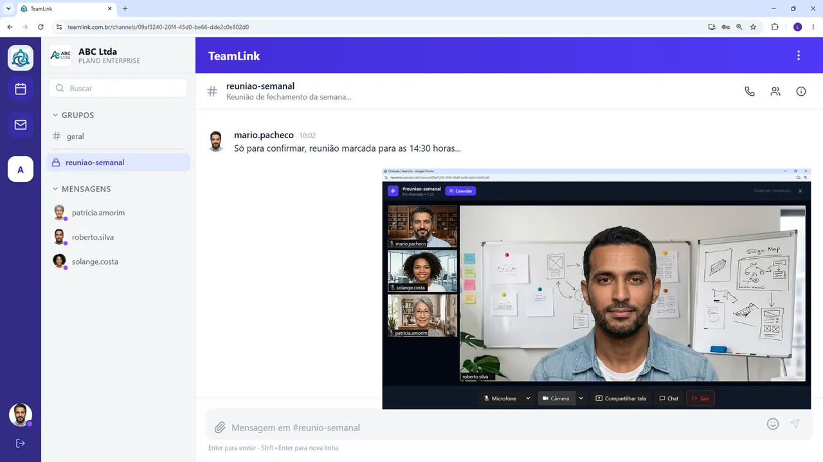Open direct message with roberto.silva
The image size is (823, 462).
pos(118,237)
